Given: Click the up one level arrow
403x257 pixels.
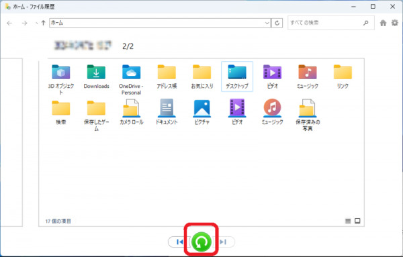Looking at the screenshot, I should (x=44, y=23).
